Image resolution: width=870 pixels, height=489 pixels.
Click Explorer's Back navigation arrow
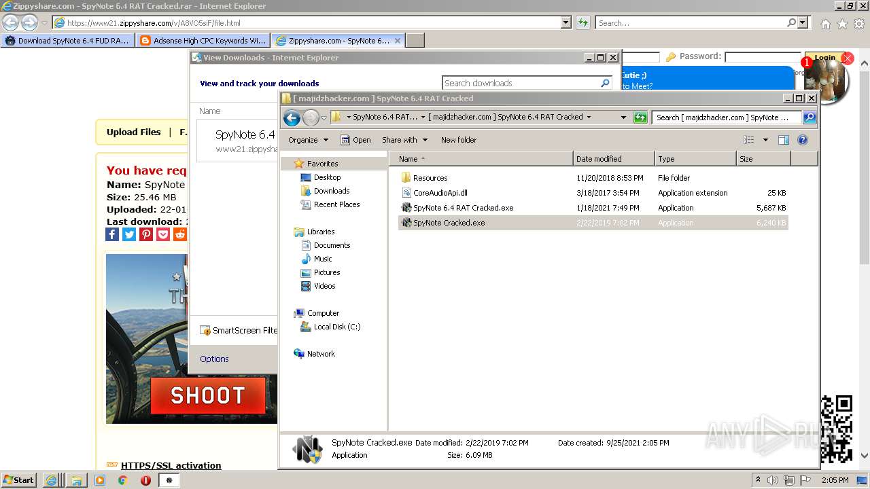tap(292, 117)
